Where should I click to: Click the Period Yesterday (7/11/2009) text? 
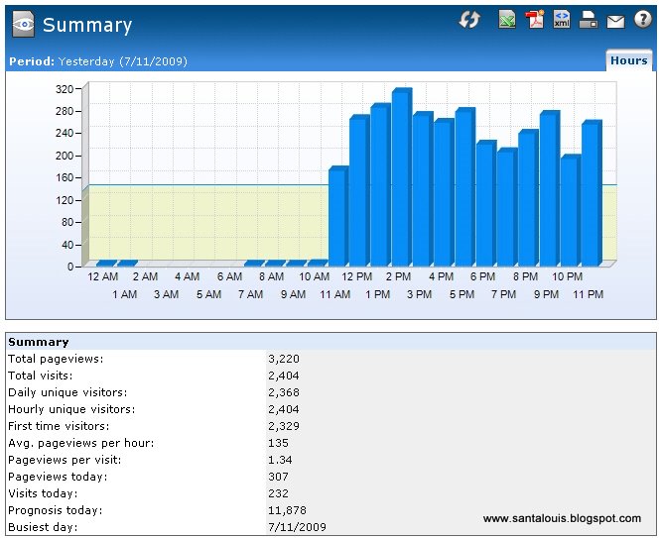tap(97, 61)
